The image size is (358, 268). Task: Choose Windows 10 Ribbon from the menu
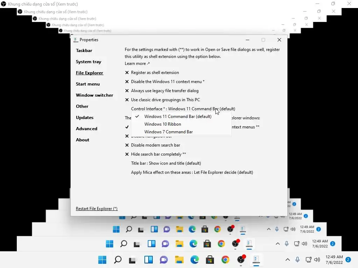click(x=181, y=124)
